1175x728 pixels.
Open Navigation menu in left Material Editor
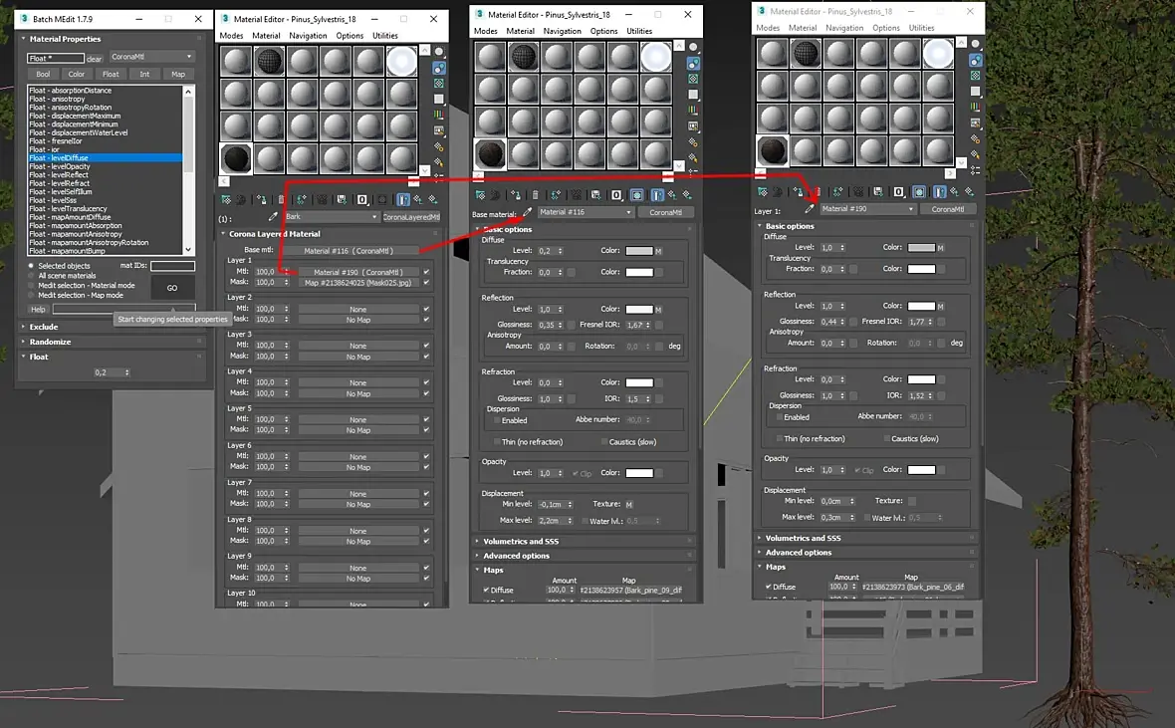tap(308, 35)
